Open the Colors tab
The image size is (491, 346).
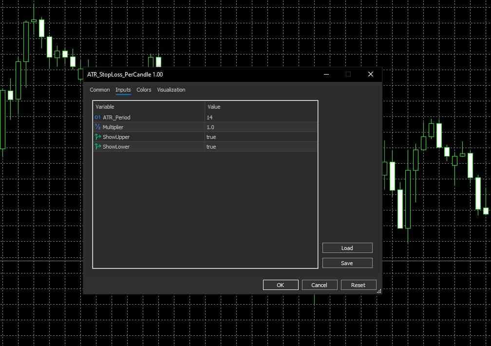pyautogui.click(x=144, y=90)
